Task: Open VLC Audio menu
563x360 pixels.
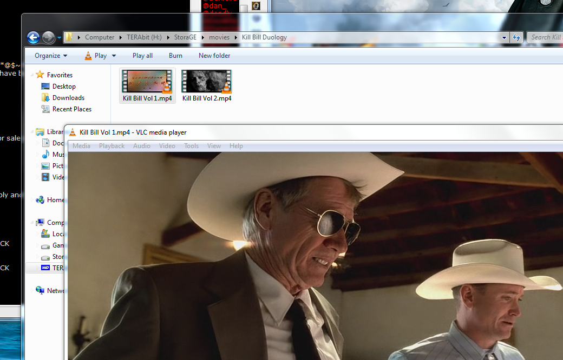Action: 142,146
